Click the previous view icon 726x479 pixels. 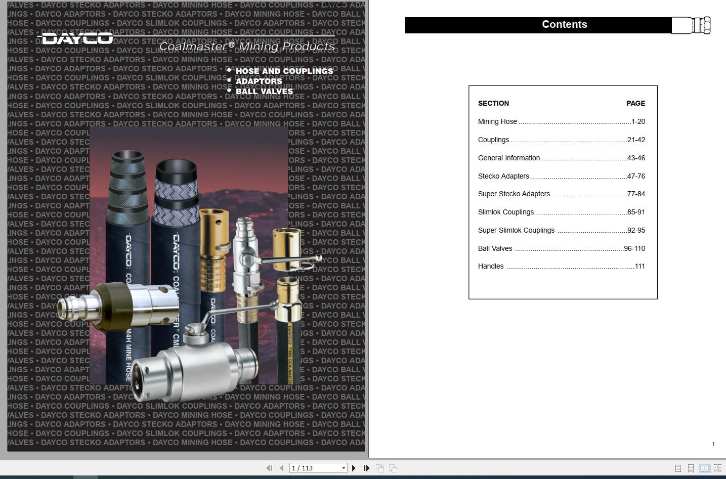tap(380, 468)
